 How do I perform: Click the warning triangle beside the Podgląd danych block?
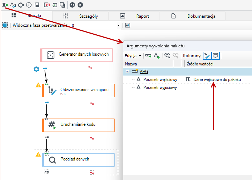coord(38,154)
